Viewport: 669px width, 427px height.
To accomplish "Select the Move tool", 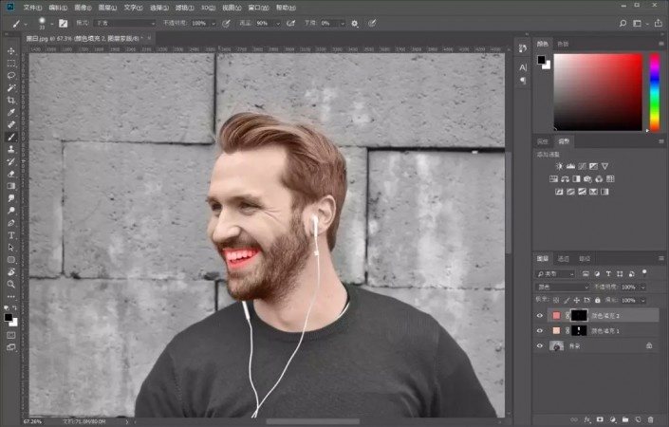I will coord(11,51).
